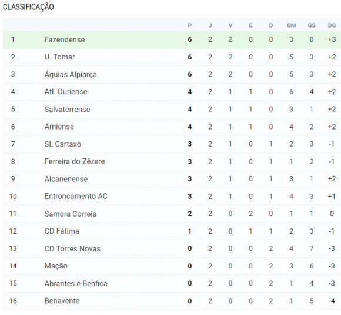Open the Fazendense team link

click(x=65, y=39)
